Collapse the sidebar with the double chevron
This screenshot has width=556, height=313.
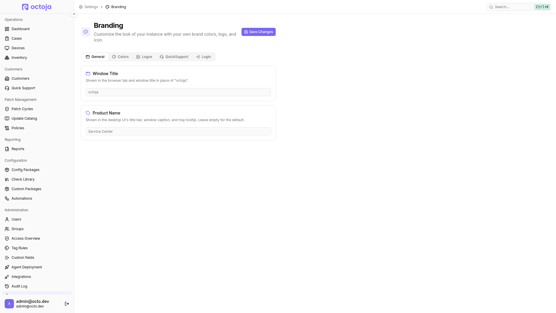[74, 14]
